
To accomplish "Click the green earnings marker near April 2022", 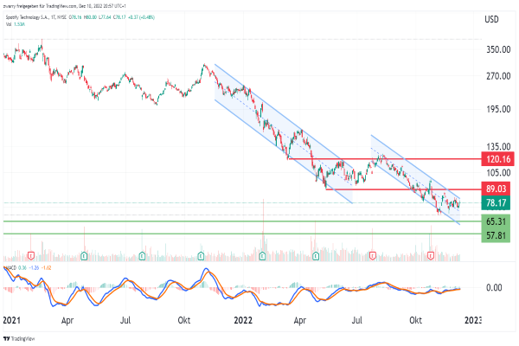I will click(316, 256).
